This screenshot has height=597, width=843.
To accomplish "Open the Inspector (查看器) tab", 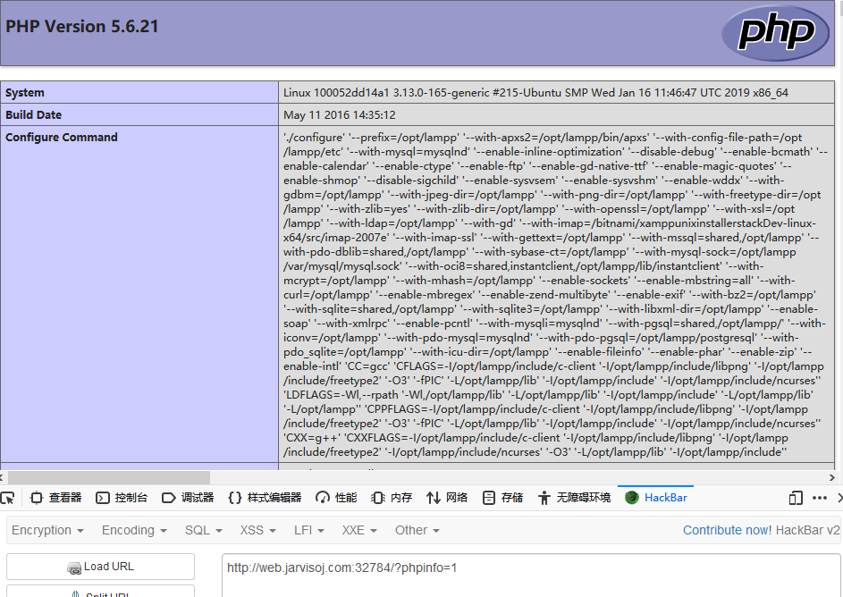I will pos(55,498).
